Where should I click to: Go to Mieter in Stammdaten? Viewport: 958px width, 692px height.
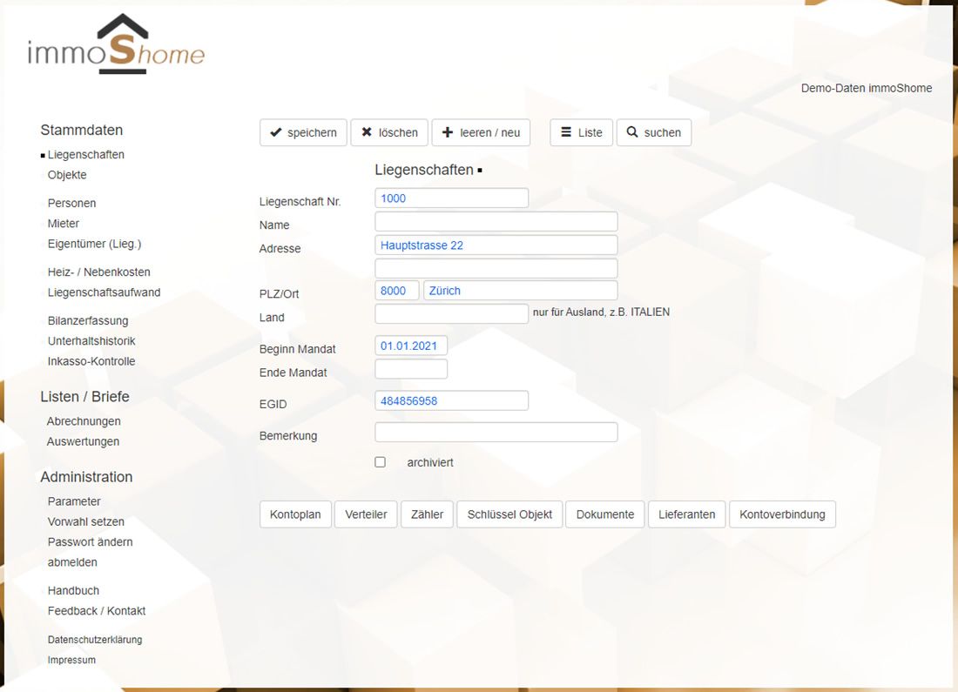coord(64,224)
